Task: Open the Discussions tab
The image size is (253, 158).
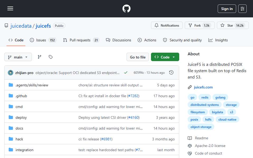Action: click(x=118, y=40)
